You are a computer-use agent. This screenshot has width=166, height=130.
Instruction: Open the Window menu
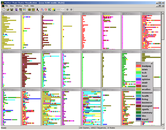point(19,6)
